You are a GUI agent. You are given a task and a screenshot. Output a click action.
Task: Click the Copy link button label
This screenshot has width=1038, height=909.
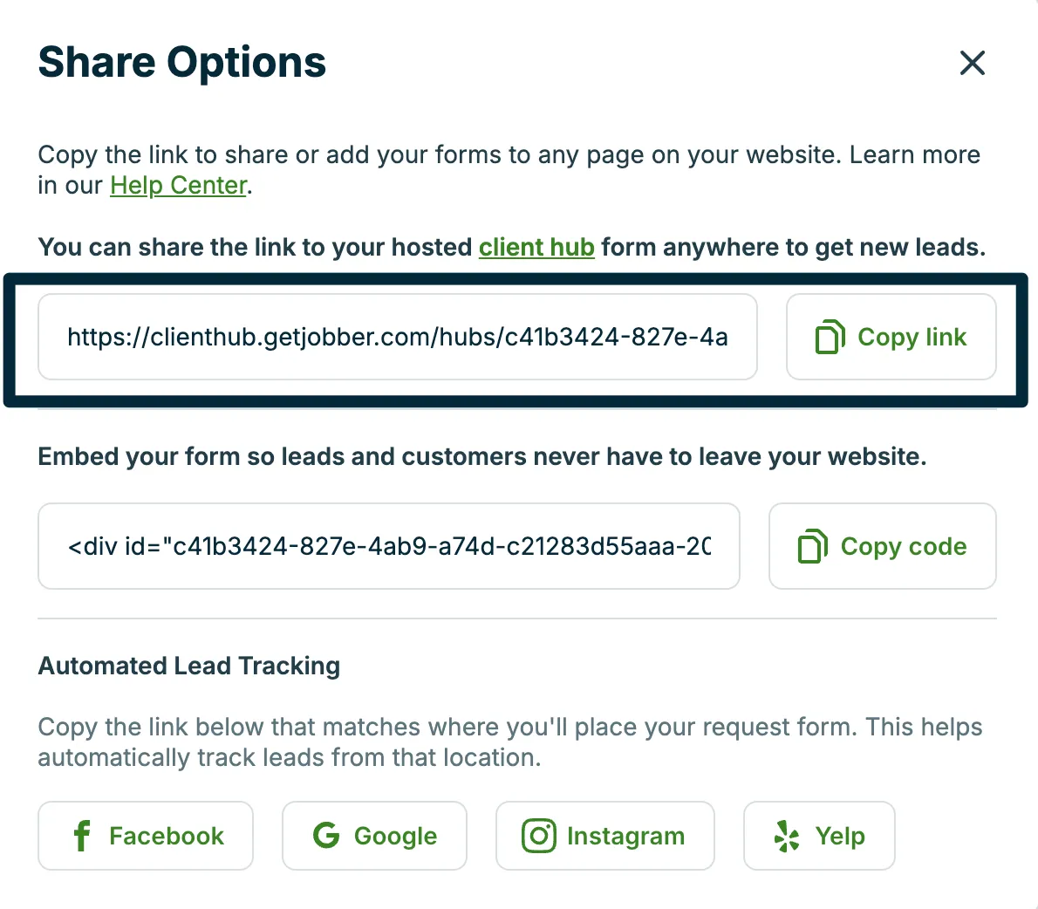912,337
